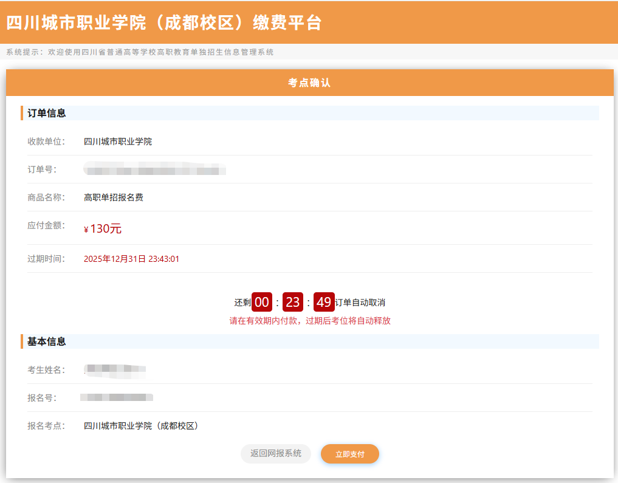Click the blurred 考生姓名 name field
Viewport: 618px width, 483px height.
115,369
